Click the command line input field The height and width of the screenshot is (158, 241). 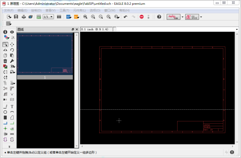coord(175,29)
